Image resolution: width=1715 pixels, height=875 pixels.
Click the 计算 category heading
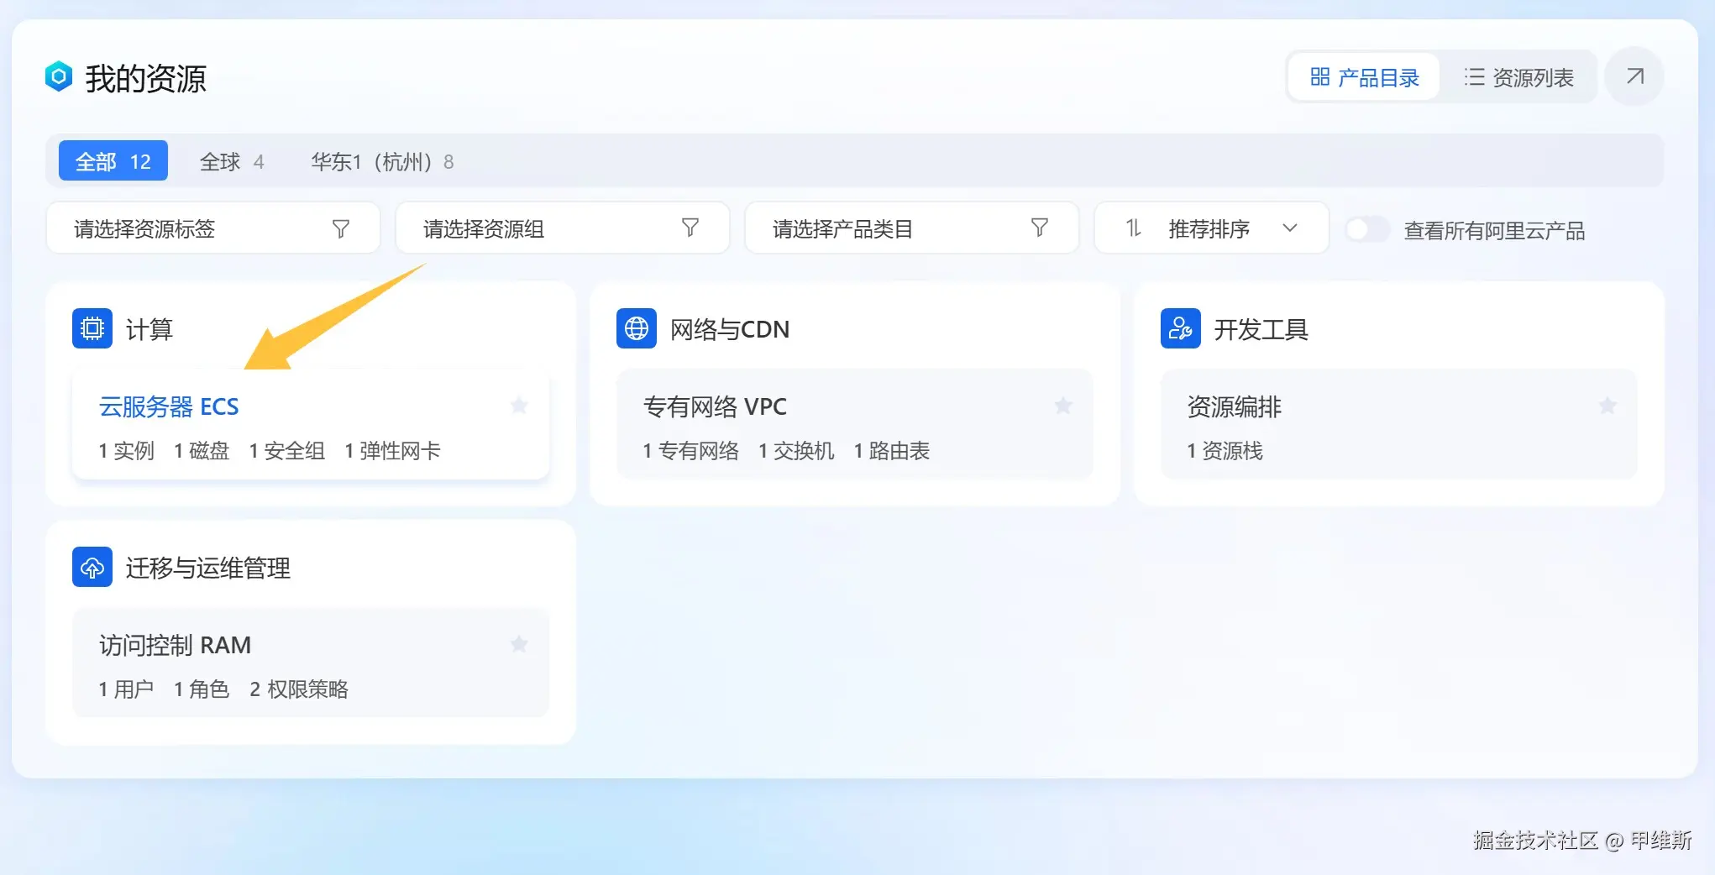point(149,329)
